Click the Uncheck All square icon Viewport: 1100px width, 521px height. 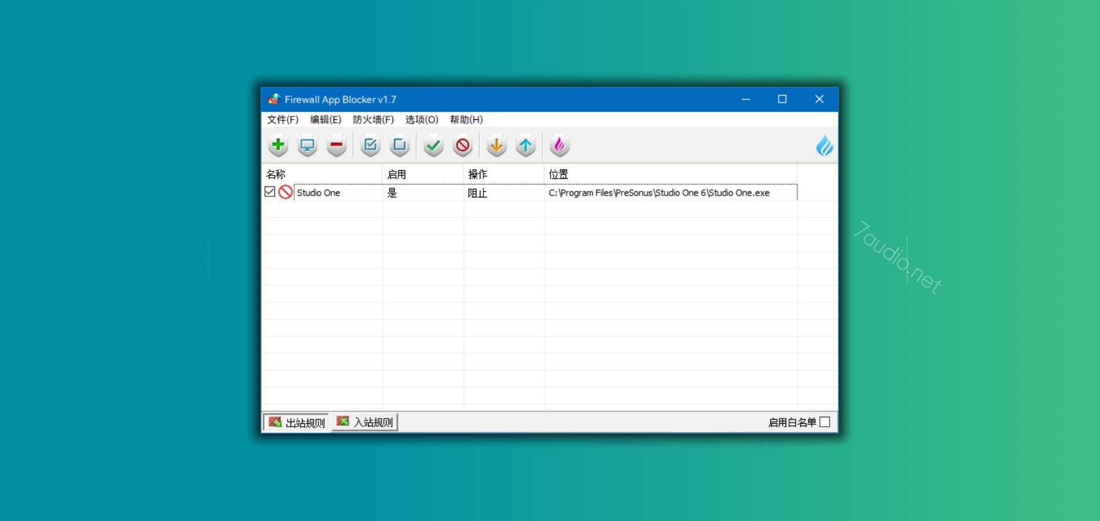[x=399, y=145]
